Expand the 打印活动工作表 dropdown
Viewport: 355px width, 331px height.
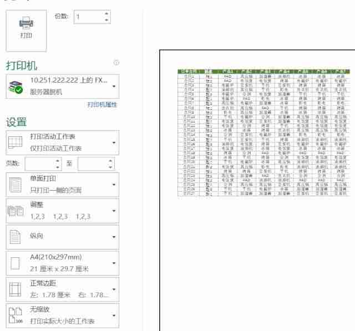pyautogui.click(x=114, y=142)
